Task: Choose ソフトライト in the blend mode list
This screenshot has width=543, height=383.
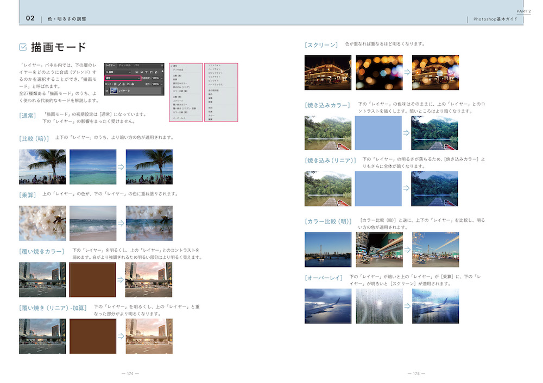Action: point(214,66)
